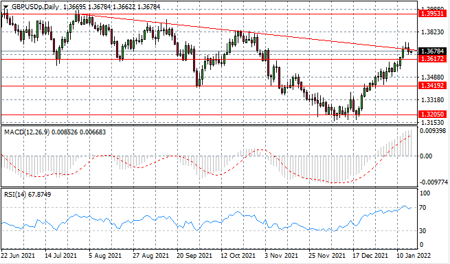Click the 1.34880 price axis value
450x264 pixels.
[433, 77]
